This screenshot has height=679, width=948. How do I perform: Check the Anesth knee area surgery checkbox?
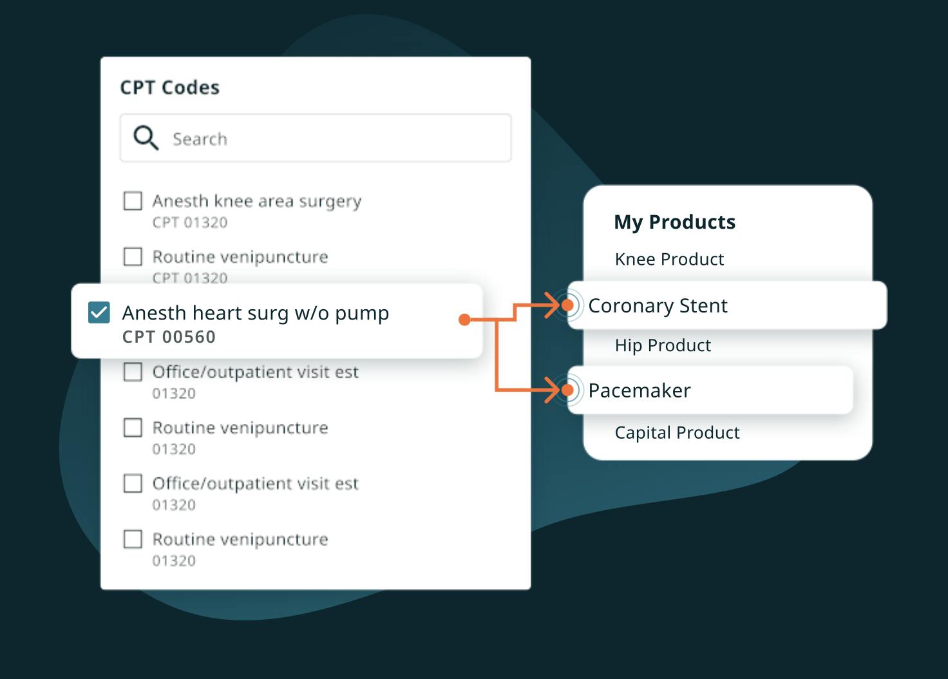pos(133,201)
